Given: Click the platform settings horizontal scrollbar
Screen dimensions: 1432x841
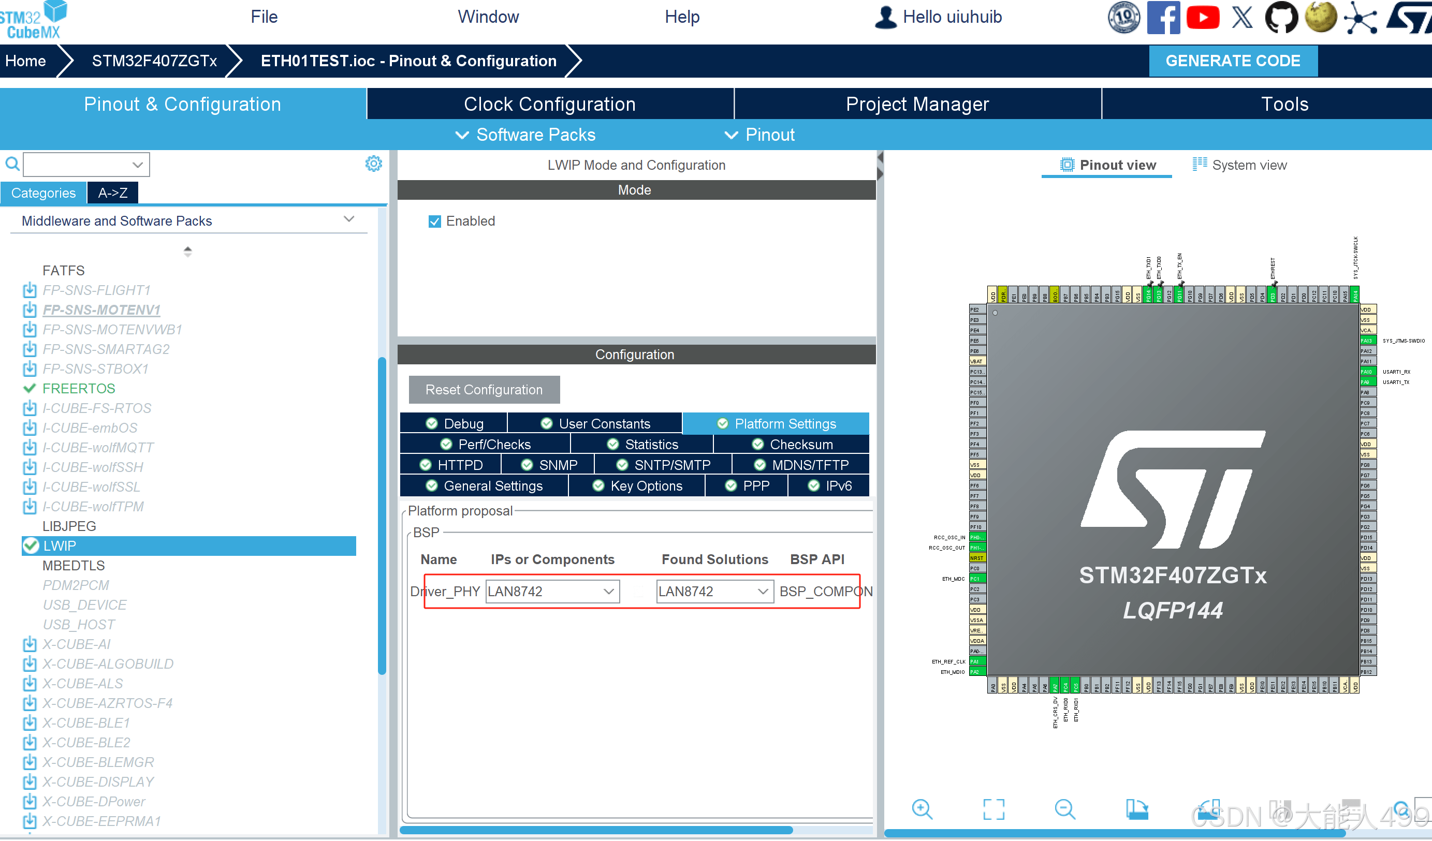Looking at the screenshot, I should point(596,830).
